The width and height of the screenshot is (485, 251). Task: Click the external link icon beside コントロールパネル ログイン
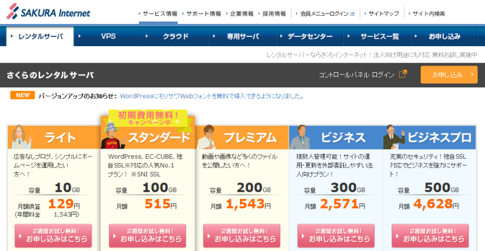403,75
